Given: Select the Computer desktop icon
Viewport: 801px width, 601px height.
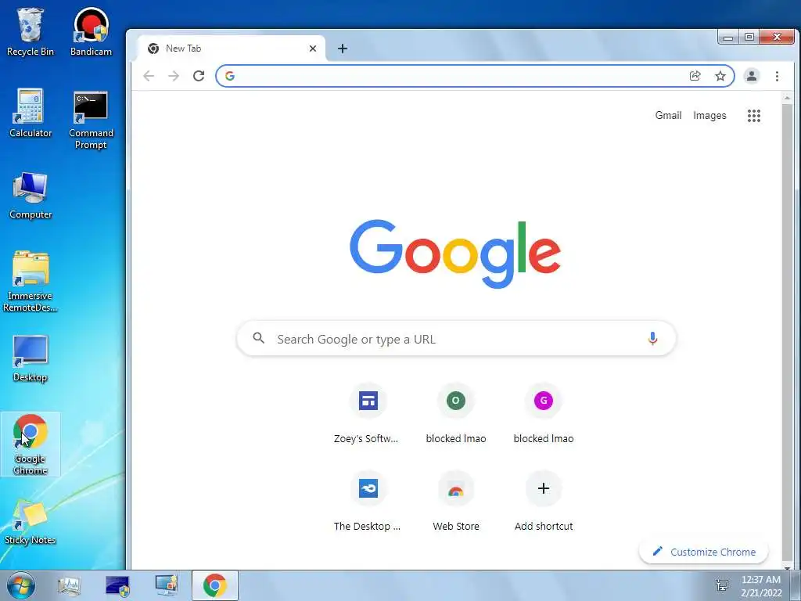Looking at the screenshot, I should [x=31, y=196].
